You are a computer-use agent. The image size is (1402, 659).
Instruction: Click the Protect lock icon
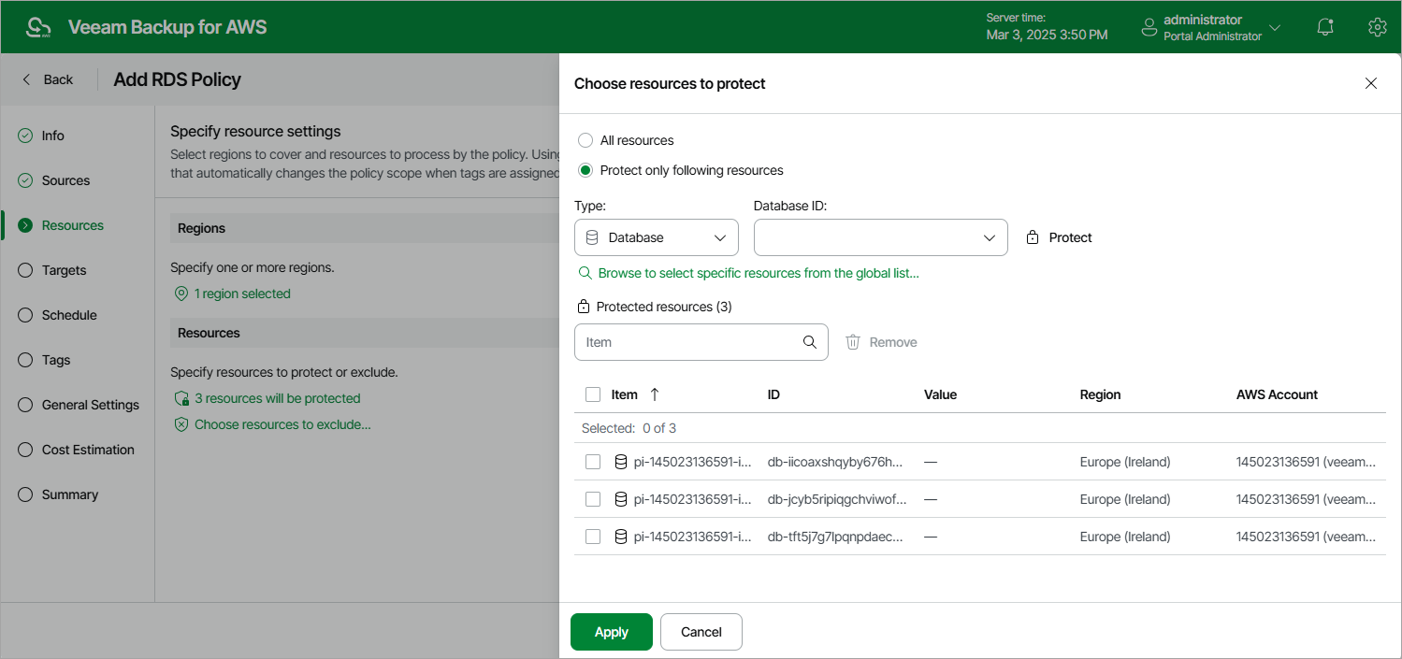click(x=1033, y=237)
